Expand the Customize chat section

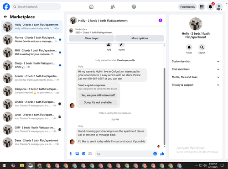coord(196,61)
